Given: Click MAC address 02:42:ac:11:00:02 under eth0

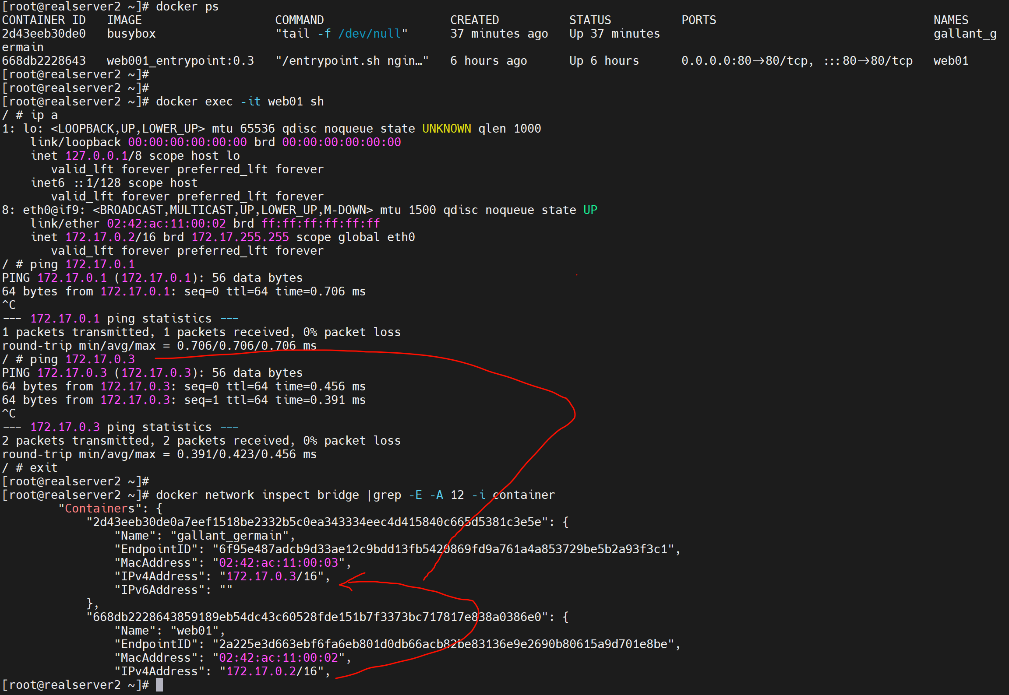Looking at the screenshot, I should 166,224.
